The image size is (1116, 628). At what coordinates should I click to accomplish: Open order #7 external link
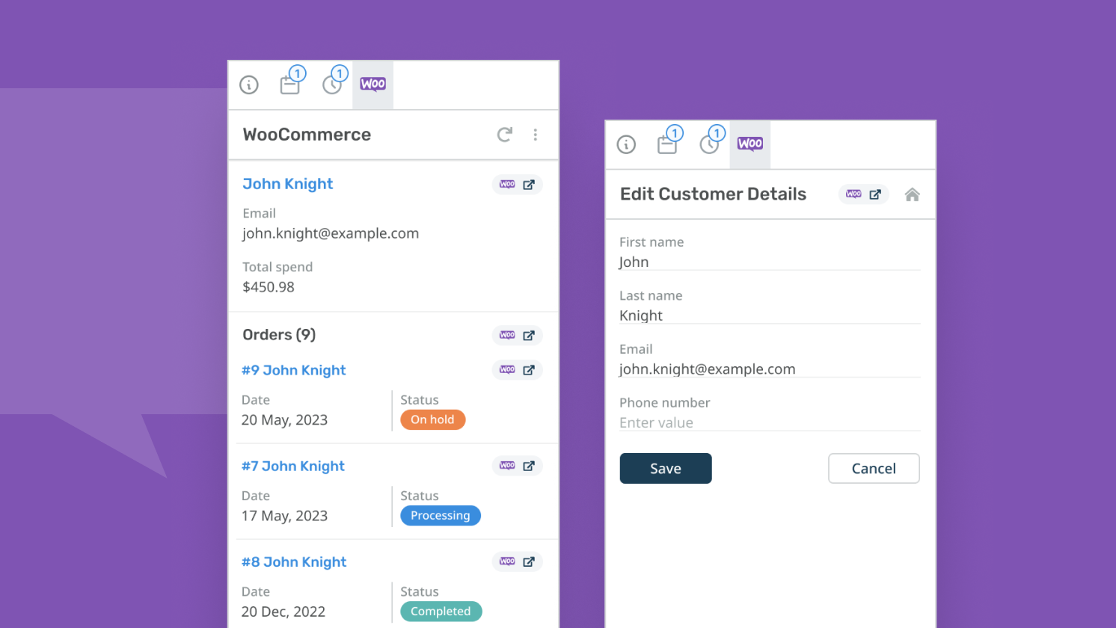pyautogui.click(x=517, y=465)
